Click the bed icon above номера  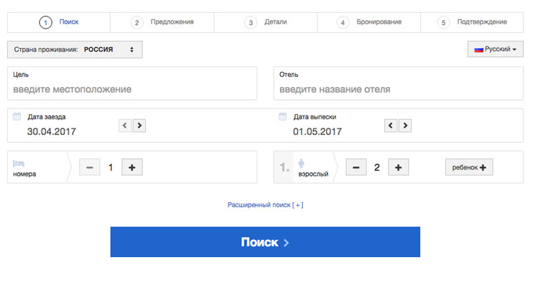(19, 163)
